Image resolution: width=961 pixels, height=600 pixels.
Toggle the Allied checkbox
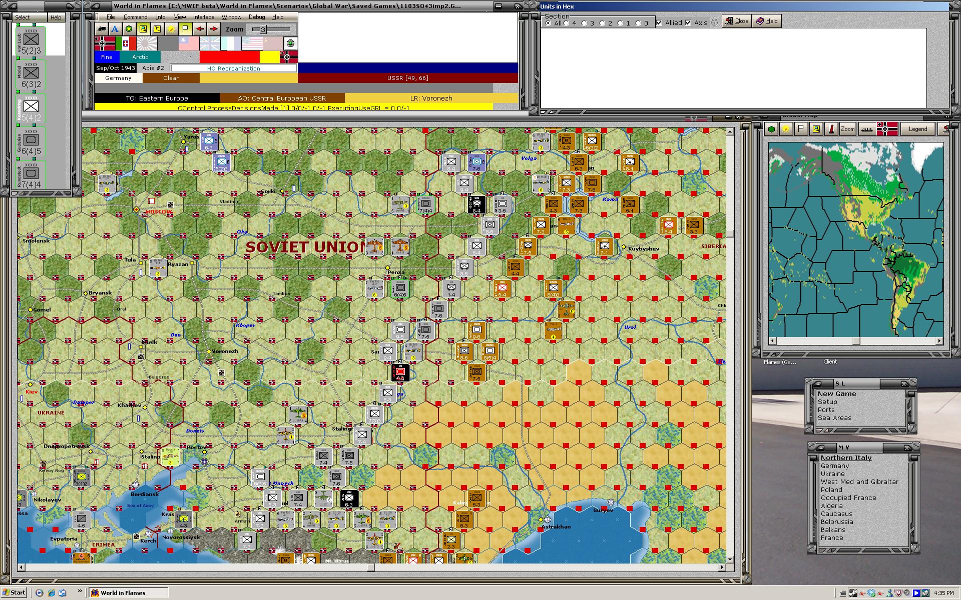coord(659,22)
